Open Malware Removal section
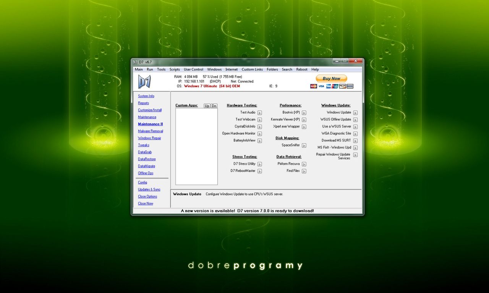 point(151,131)
